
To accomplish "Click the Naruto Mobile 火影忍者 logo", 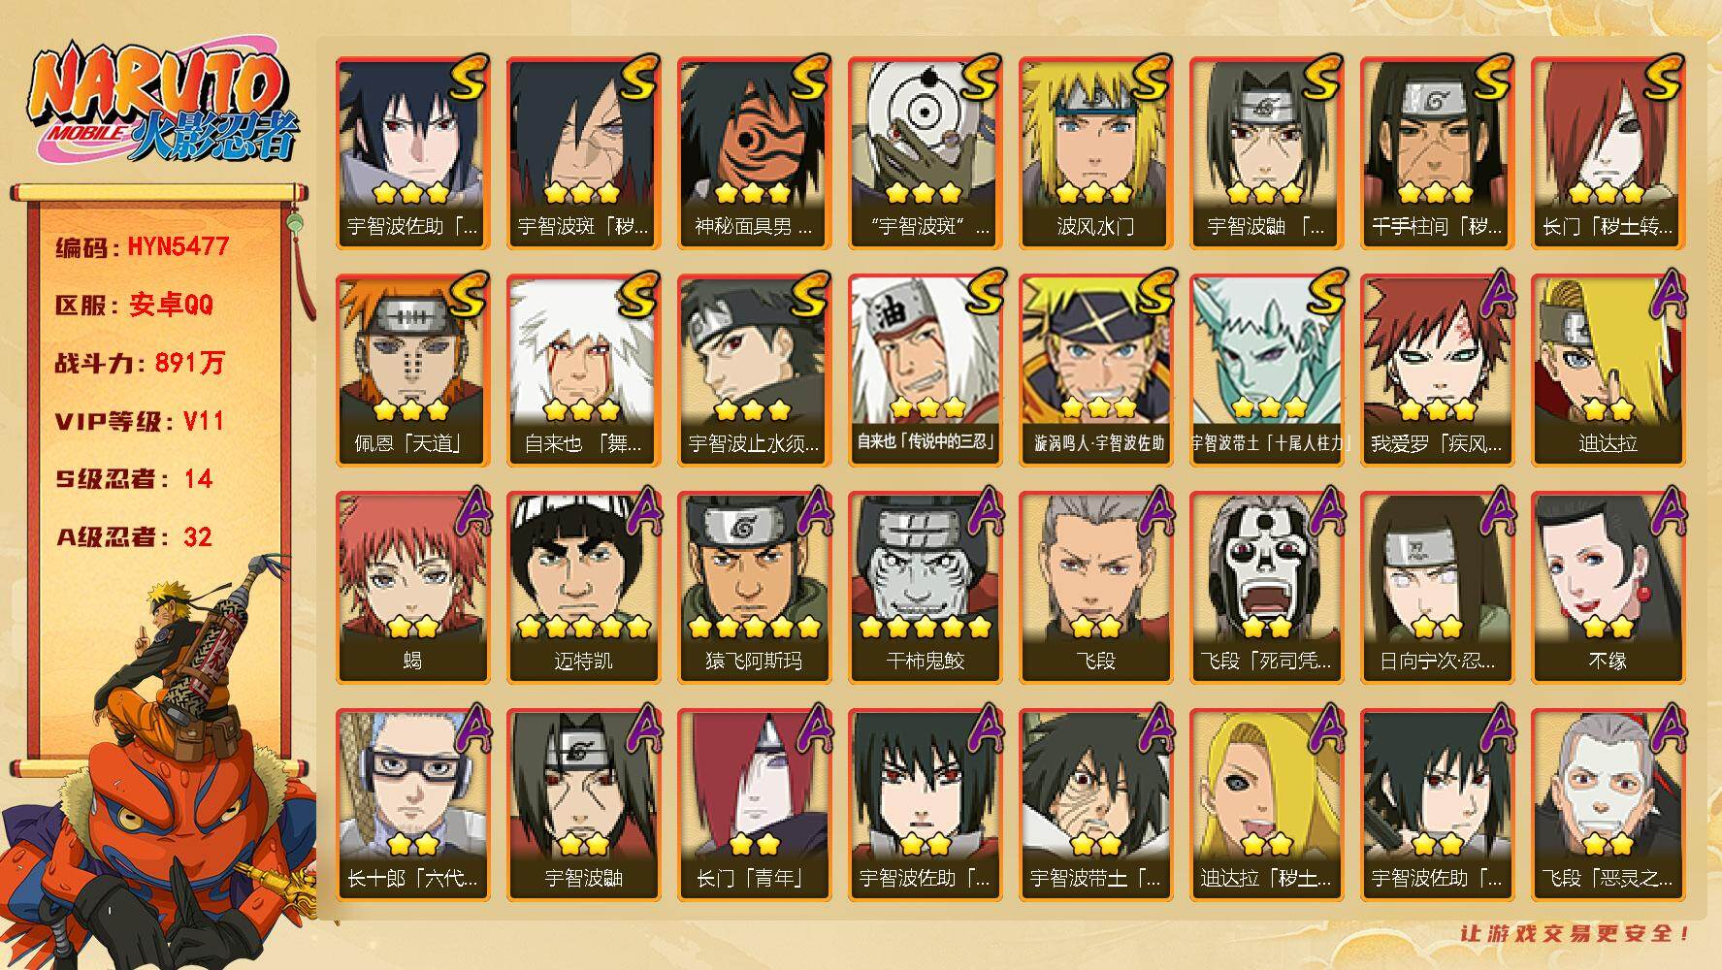I will (162, 104).
